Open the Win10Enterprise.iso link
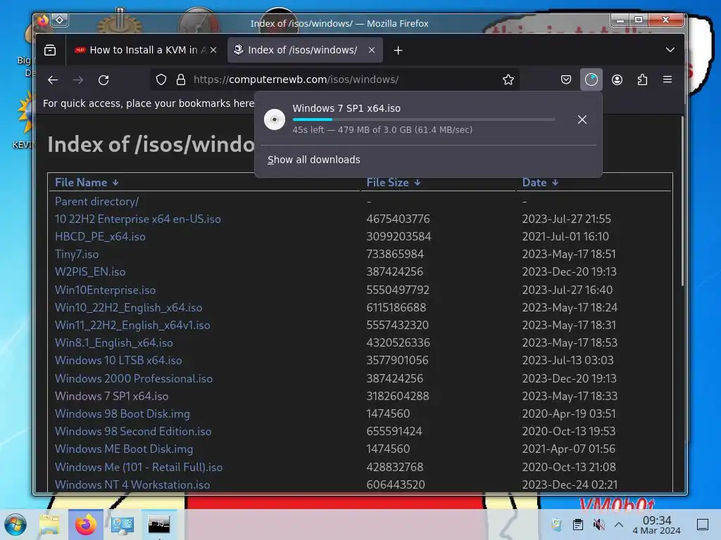The image size is (721, 540). point(106,290)
